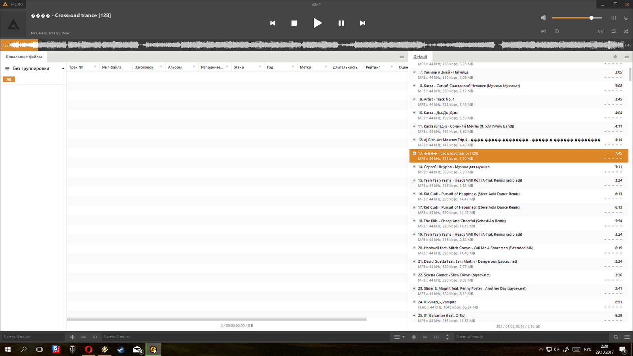The height and width of the screenshot is (356, 633).
Task: Uncheck track 7 Хамиль и Змей - Пятница
Action: coord(414,72)
